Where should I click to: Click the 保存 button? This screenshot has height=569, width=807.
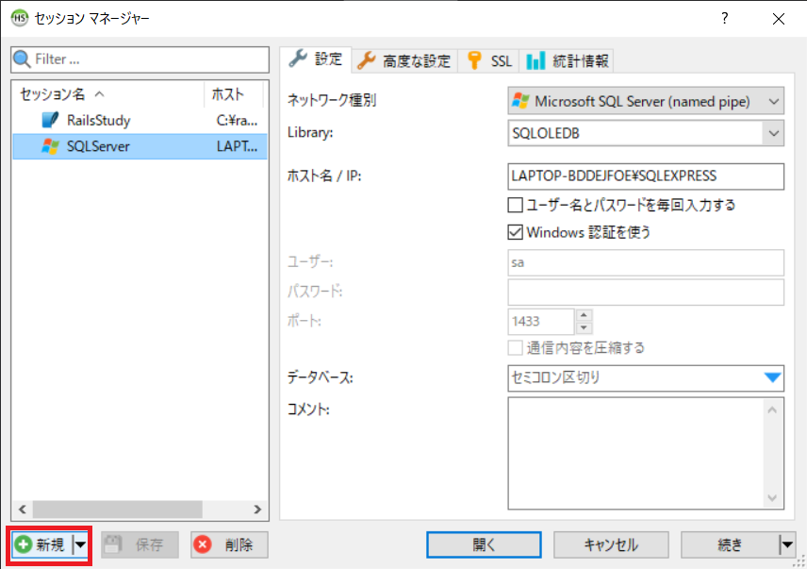[x=140, y=544]
